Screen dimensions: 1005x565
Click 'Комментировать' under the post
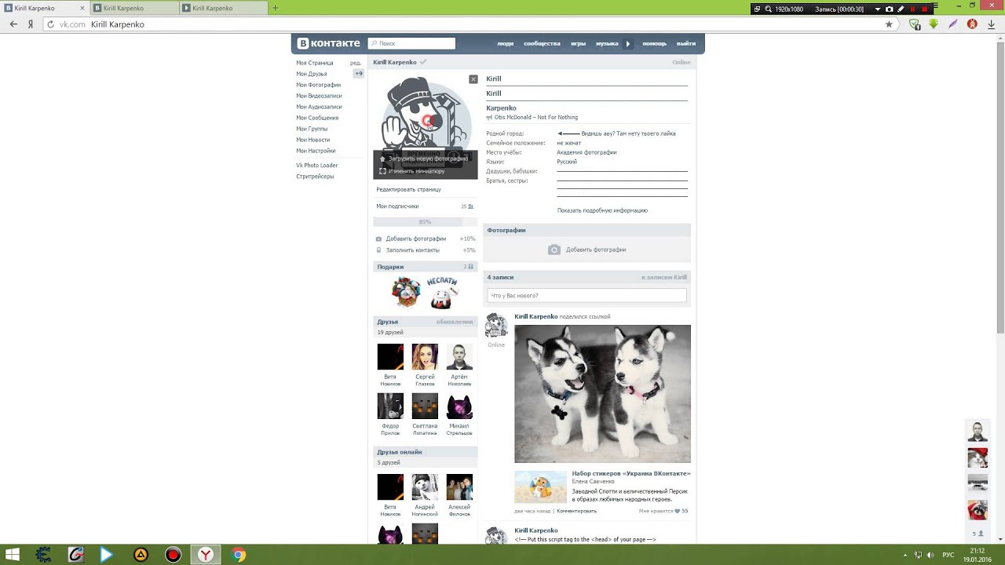click(576, 511)
